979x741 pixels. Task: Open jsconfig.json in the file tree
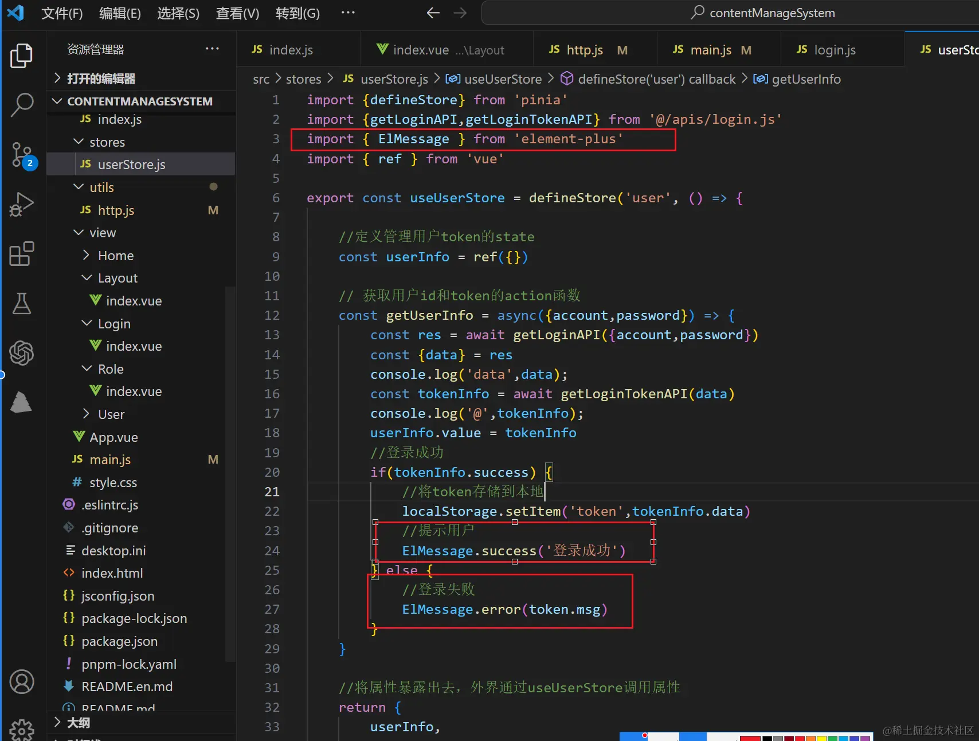coord(141,596)
